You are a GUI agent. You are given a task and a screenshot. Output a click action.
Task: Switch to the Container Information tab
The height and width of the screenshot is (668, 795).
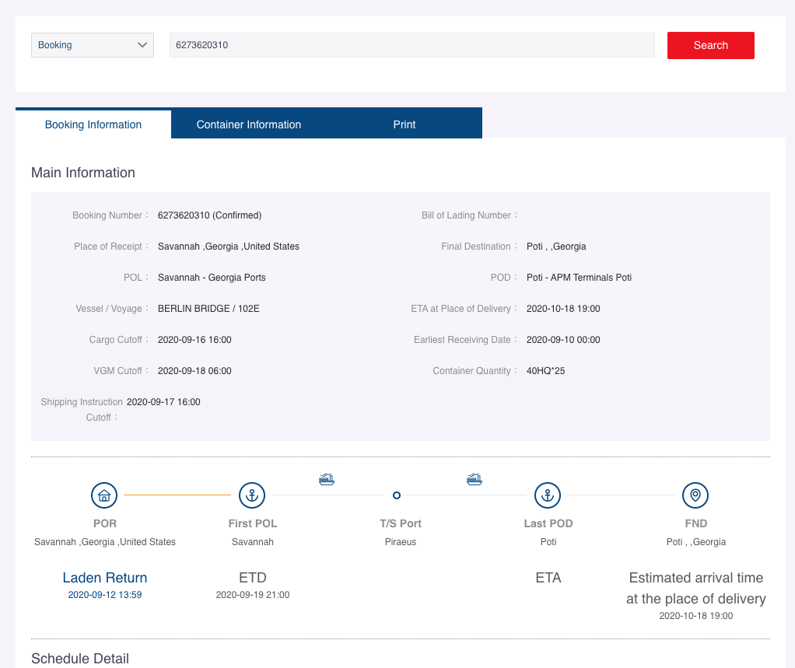249,124
